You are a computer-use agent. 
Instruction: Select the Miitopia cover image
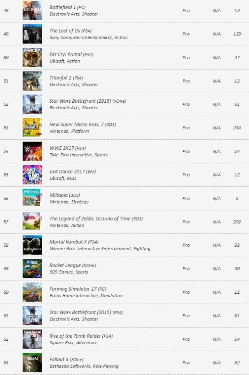coord(32,198)
